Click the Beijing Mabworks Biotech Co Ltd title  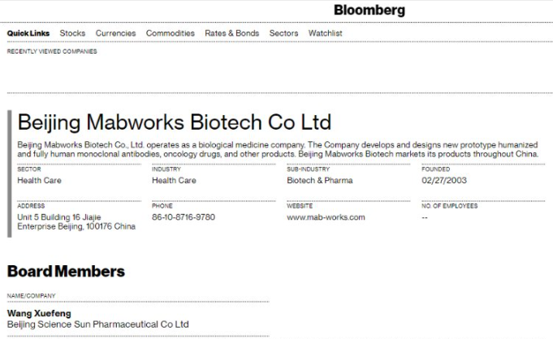[x=175, y=122]
